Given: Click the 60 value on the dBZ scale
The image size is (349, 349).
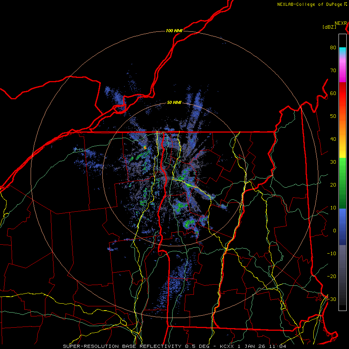Looking at the screenshot, I should [x=333, y=93].
